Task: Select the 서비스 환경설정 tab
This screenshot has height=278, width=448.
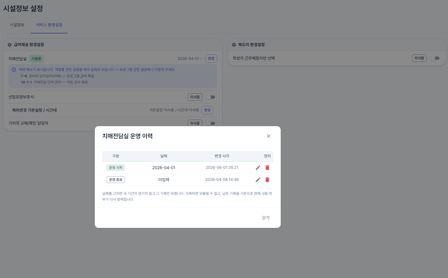Action: tap(49, 25)
